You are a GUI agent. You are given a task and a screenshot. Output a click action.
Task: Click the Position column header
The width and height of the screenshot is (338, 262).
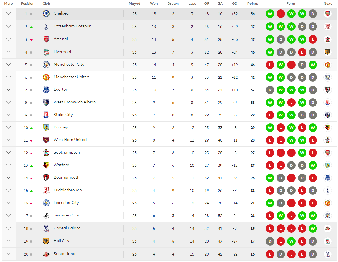coord(28,4)
